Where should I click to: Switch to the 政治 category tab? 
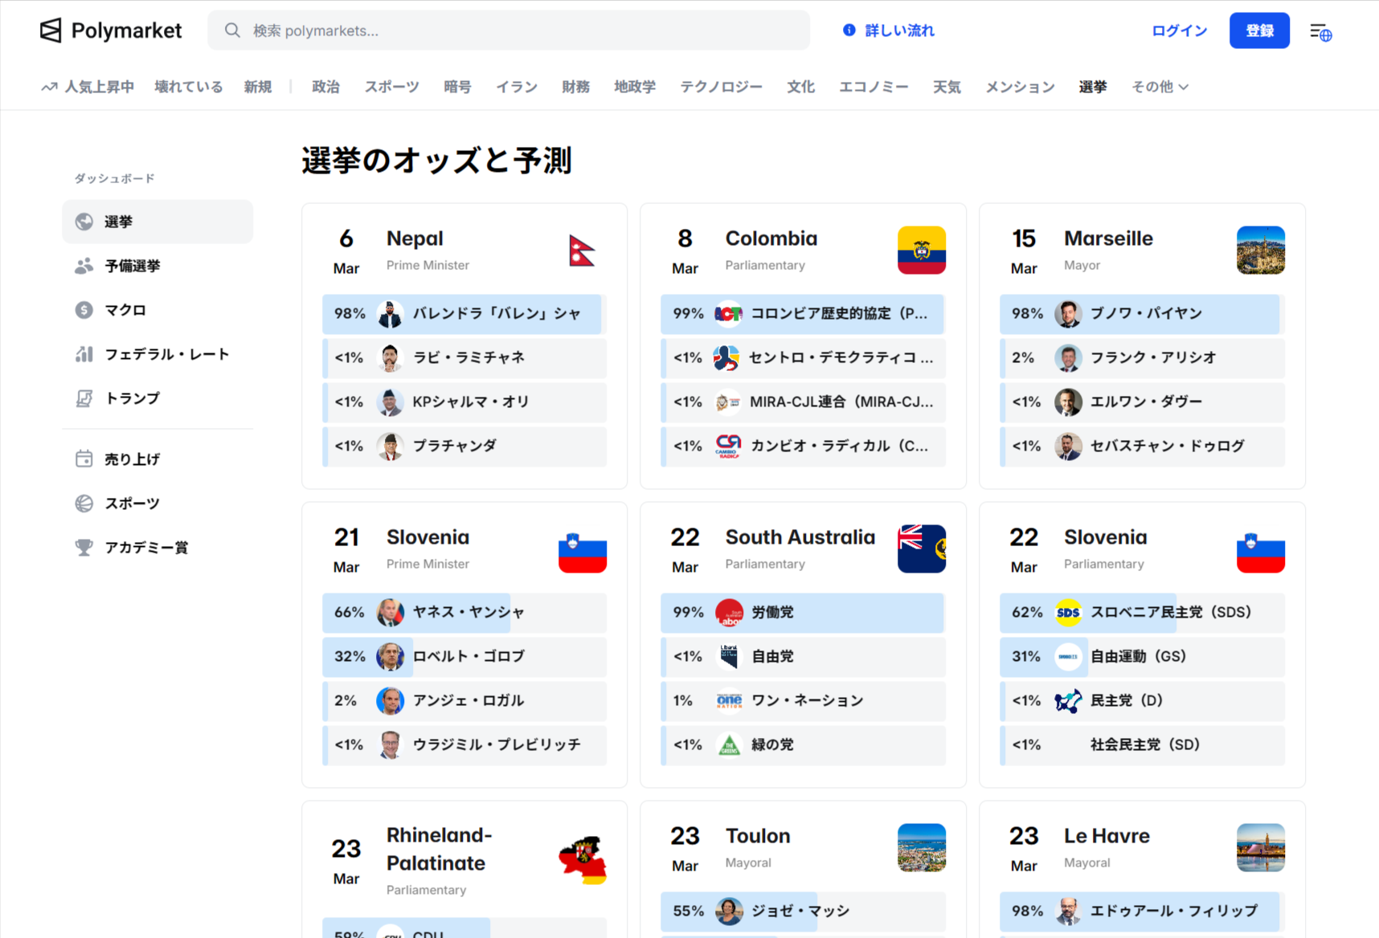pyautogui.click(x=326, y=87)
